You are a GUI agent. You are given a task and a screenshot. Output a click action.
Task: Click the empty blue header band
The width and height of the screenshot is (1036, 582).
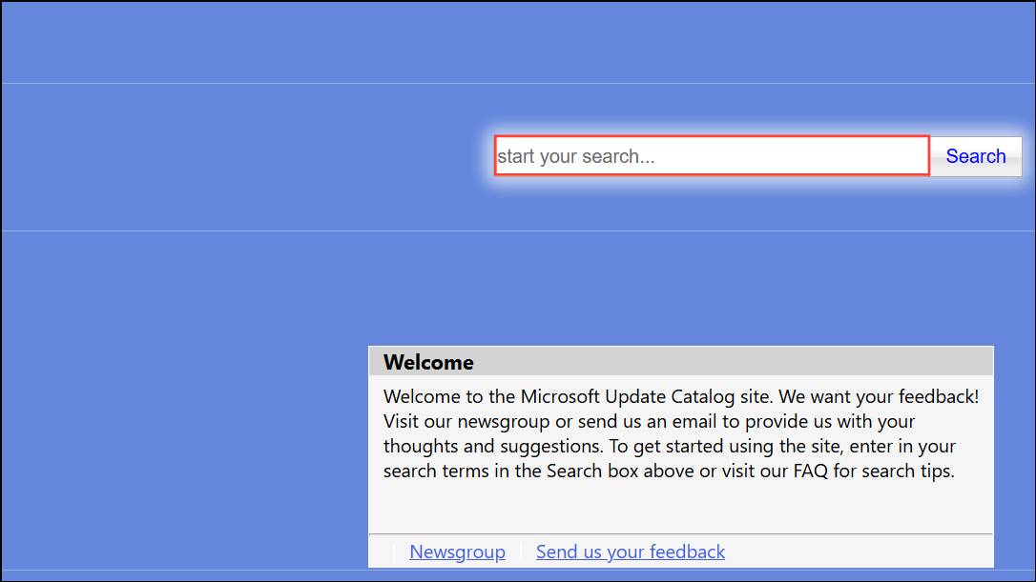pos(518,42)
